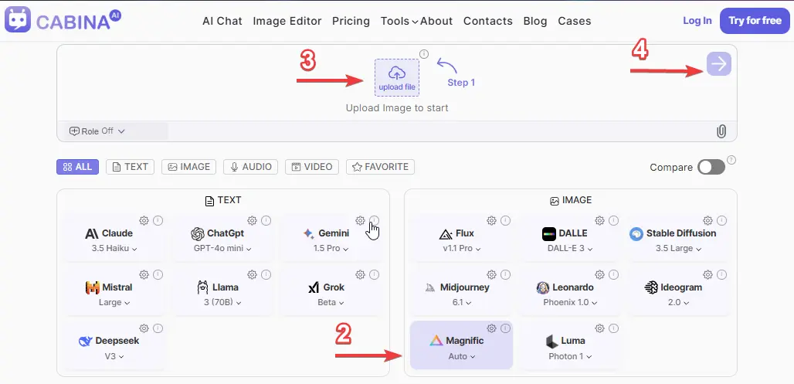Screen dimensions: 794x384
Task: Open the Role Off dropdown
Action: 97,131
